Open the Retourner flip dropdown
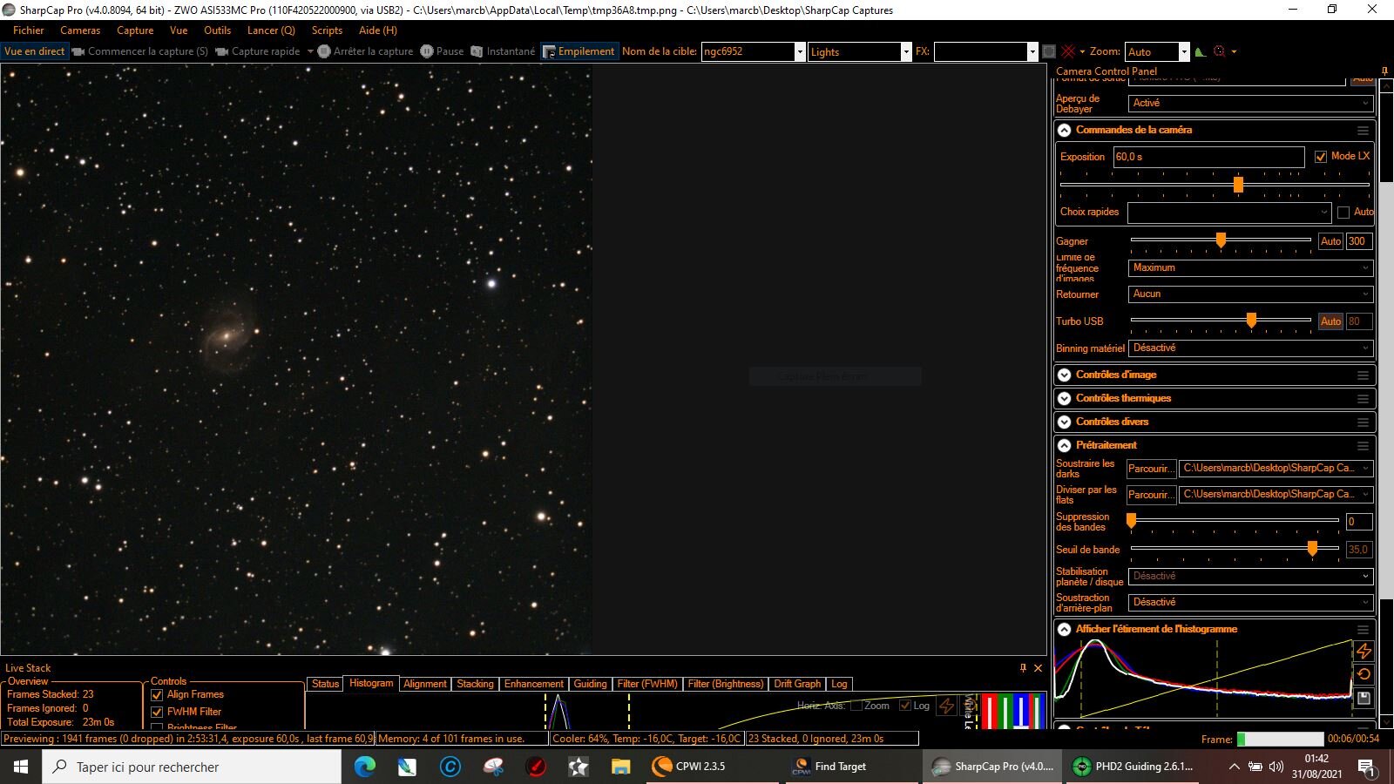Image resolution: width=1394 pixels, height=784 pixels. pyautogui.click(x=1251, y=294)
